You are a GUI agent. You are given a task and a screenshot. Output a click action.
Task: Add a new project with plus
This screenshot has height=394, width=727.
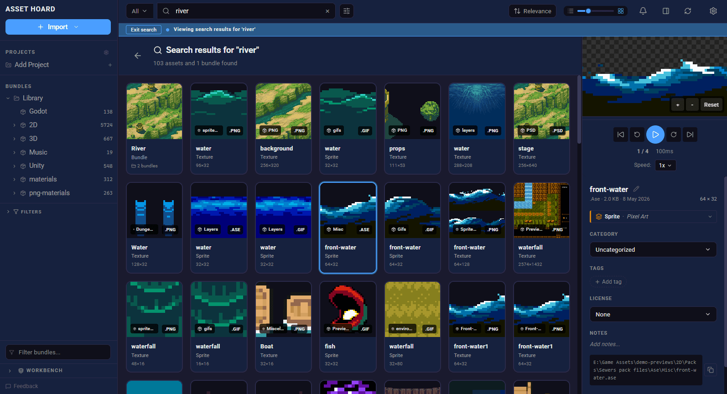[x=110, y=65]
